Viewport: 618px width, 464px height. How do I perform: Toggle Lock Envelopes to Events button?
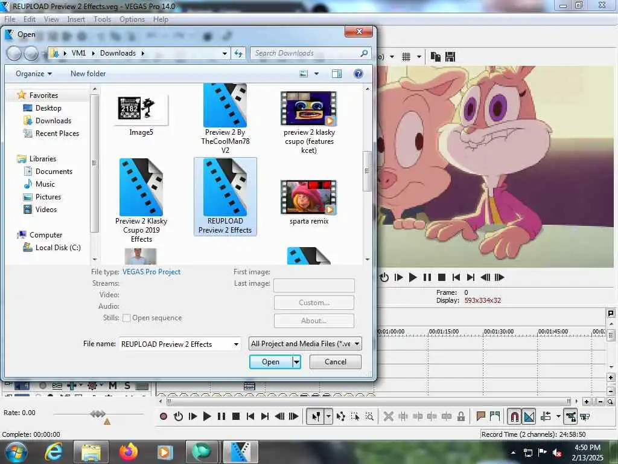click(570, 416)
